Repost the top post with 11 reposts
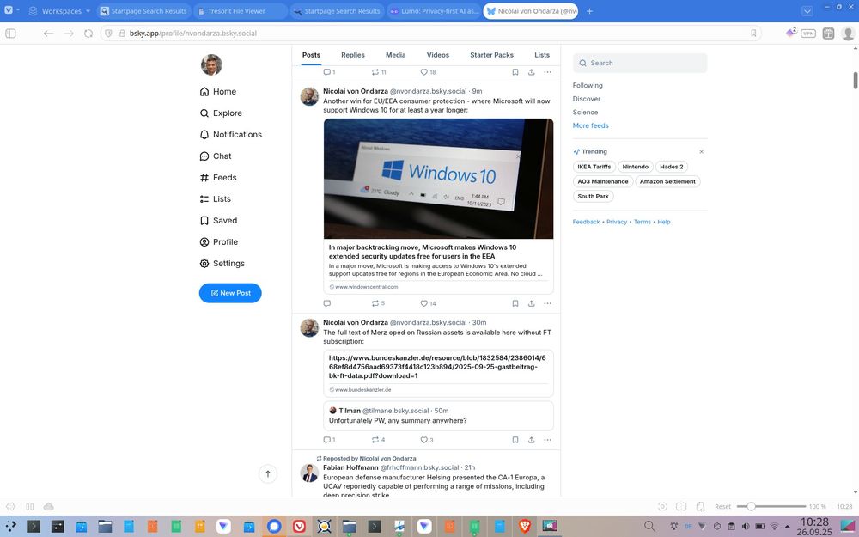 379,72
